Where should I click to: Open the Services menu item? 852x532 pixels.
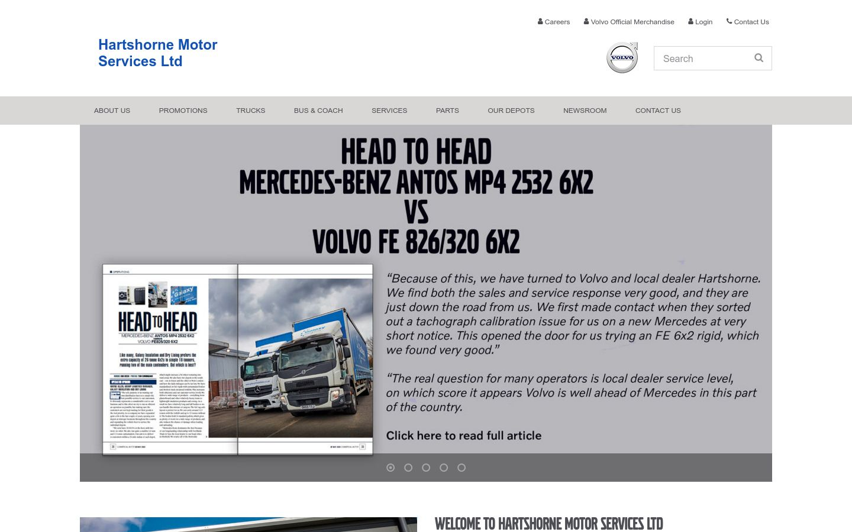(x=389, y=111)
